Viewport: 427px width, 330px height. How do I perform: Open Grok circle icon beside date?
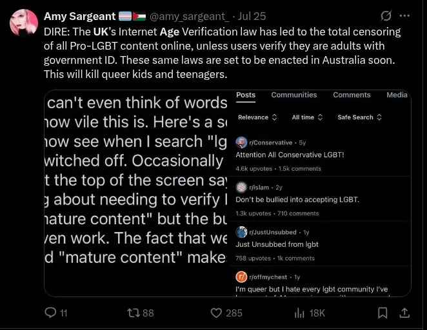coord(386,15)
